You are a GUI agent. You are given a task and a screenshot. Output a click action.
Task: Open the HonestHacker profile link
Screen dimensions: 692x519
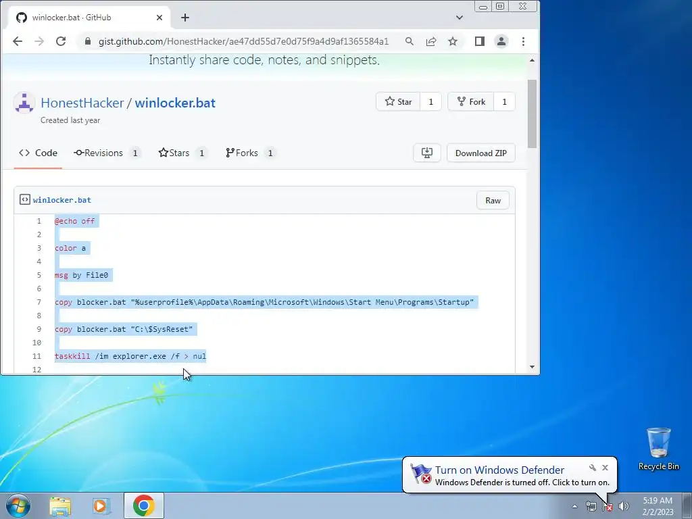[x=82, y=103]
